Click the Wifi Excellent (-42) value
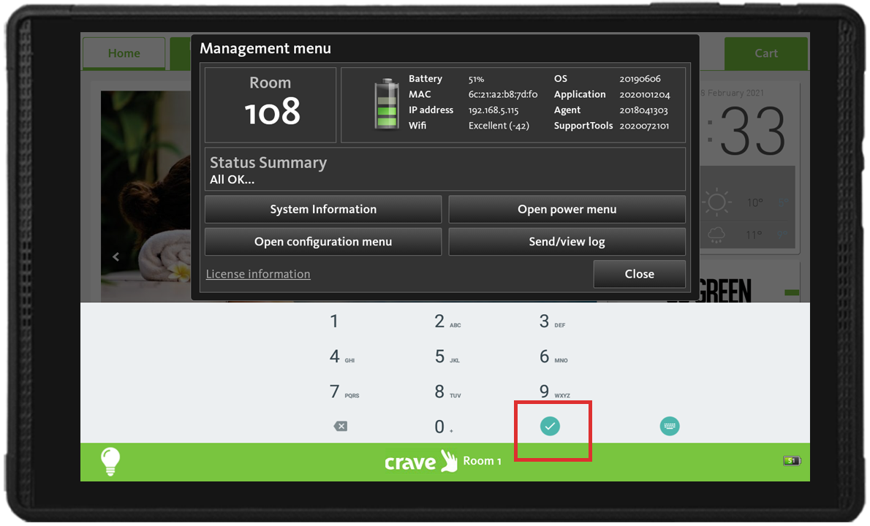The image size is (870, 526). [499, 126]
